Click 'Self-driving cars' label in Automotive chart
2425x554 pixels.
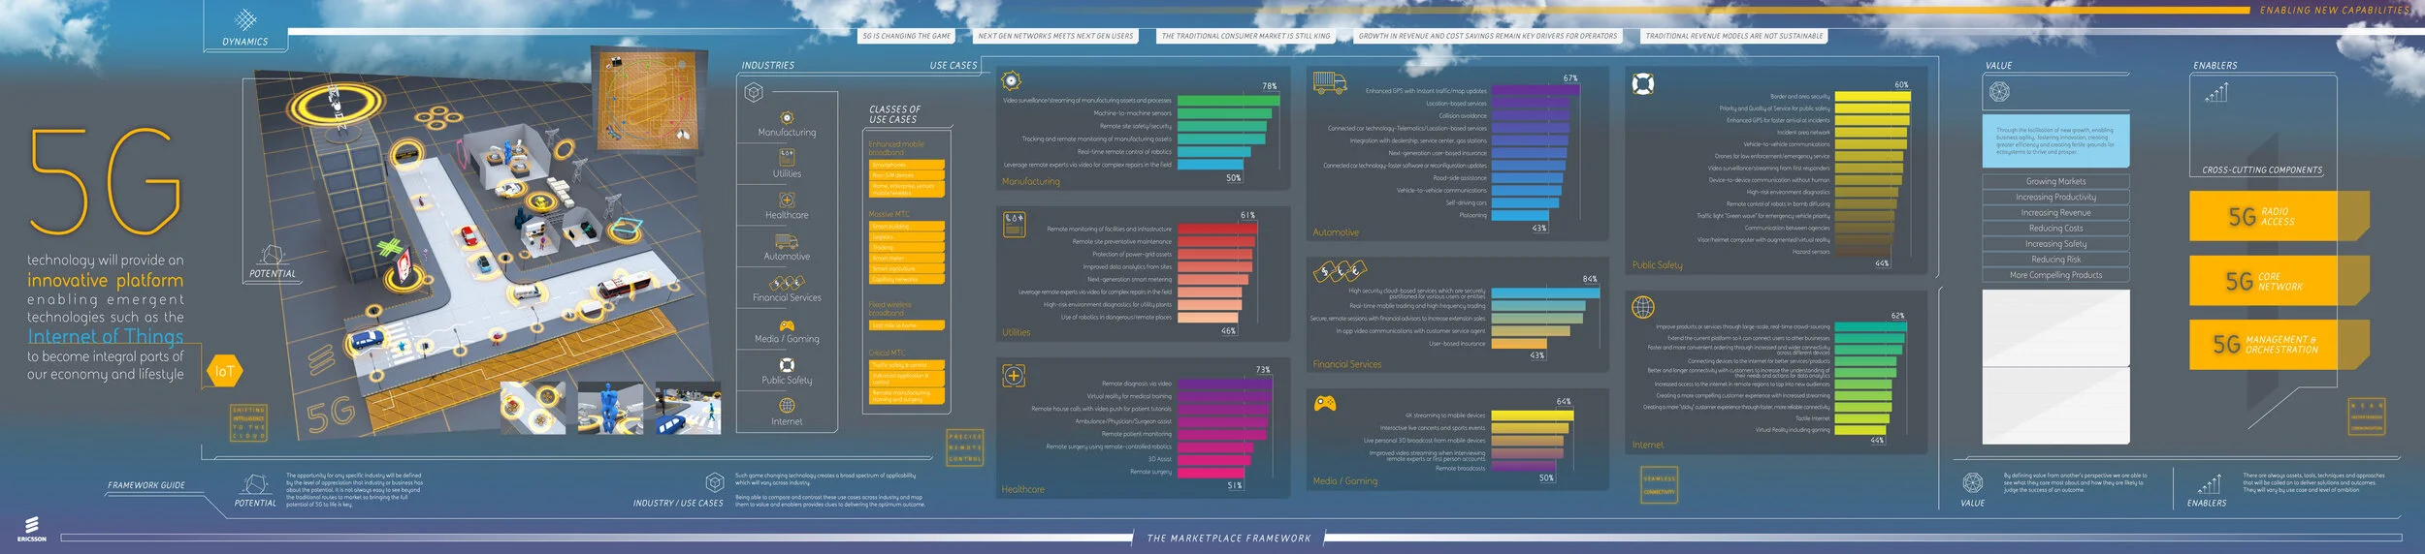click(x=1466, y=202)
